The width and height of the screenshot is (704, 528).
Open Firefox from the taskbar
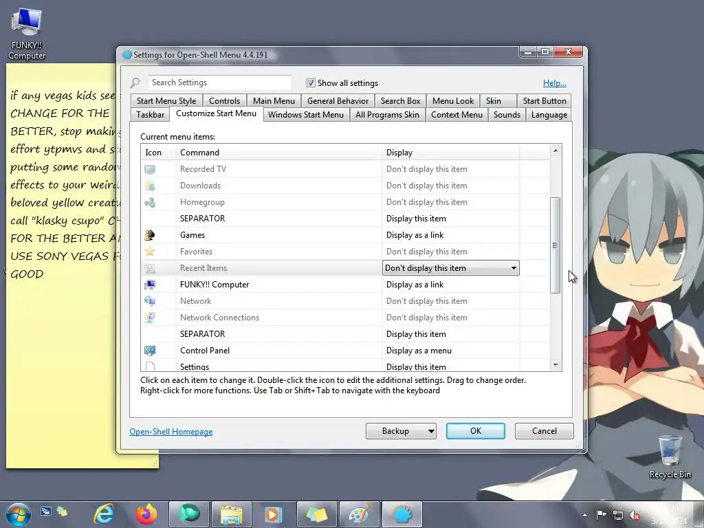tap(146, 514)
